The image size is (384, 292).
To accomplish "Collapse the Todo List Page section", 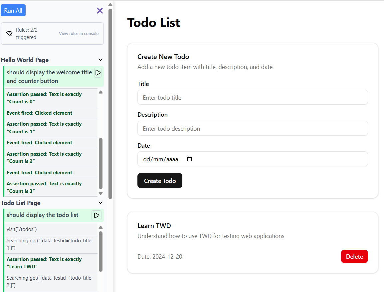I will pyautogui.click(x=100, y=203).
